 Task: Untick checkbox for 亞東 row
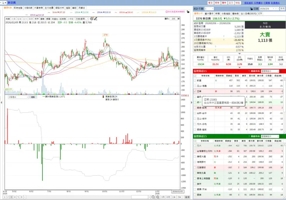[x=195, y=91]
